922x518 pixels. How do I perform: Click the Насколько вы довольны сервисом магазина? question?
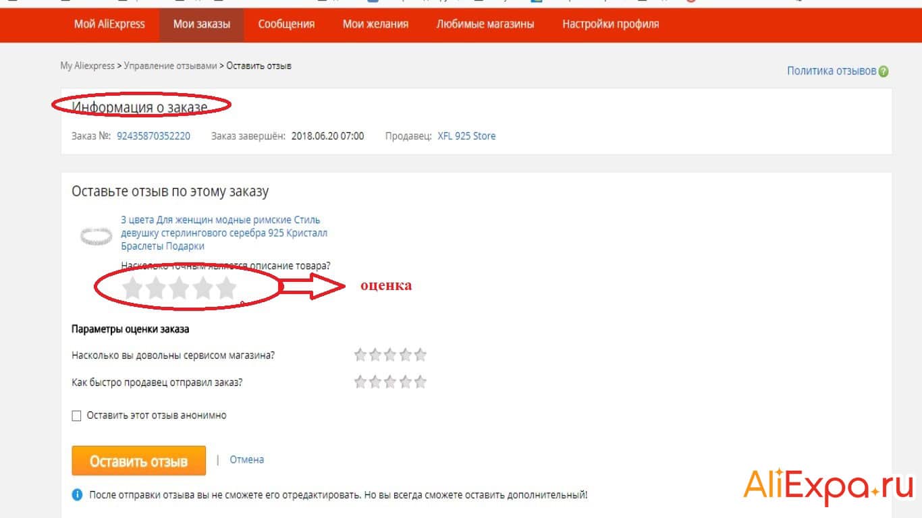point(173,355)
